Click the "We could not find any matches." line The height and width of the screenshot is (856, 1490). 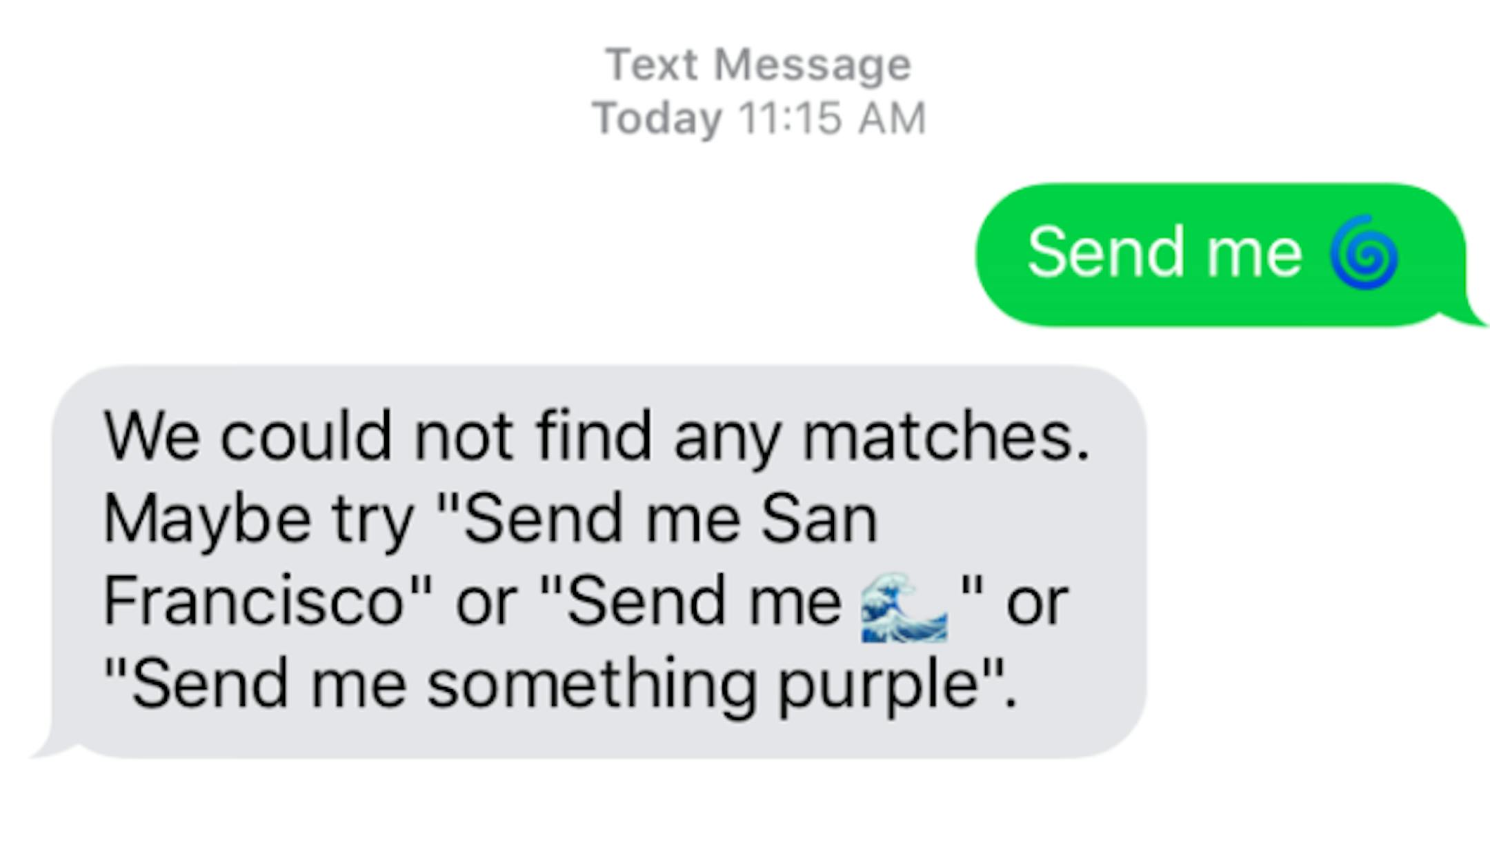(596, 436)
